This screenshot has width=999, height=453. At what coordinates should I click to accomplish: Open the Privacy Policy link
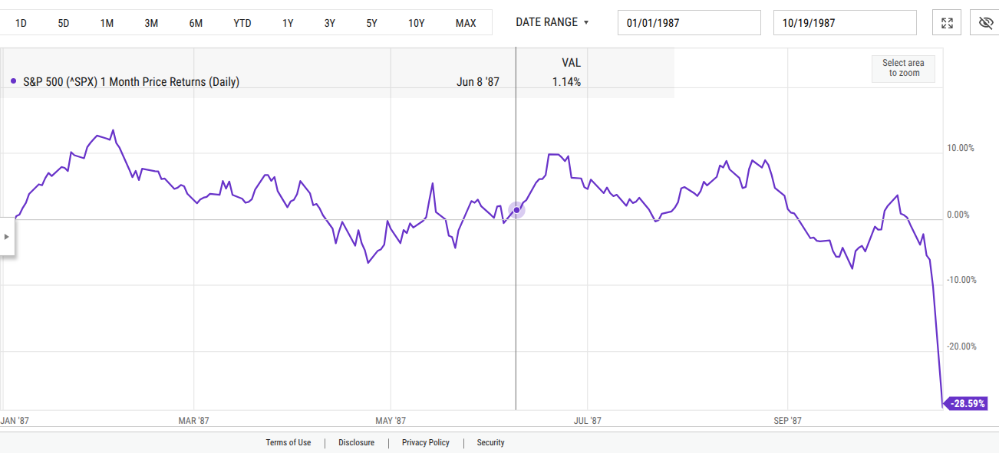(x=426, y=442)
